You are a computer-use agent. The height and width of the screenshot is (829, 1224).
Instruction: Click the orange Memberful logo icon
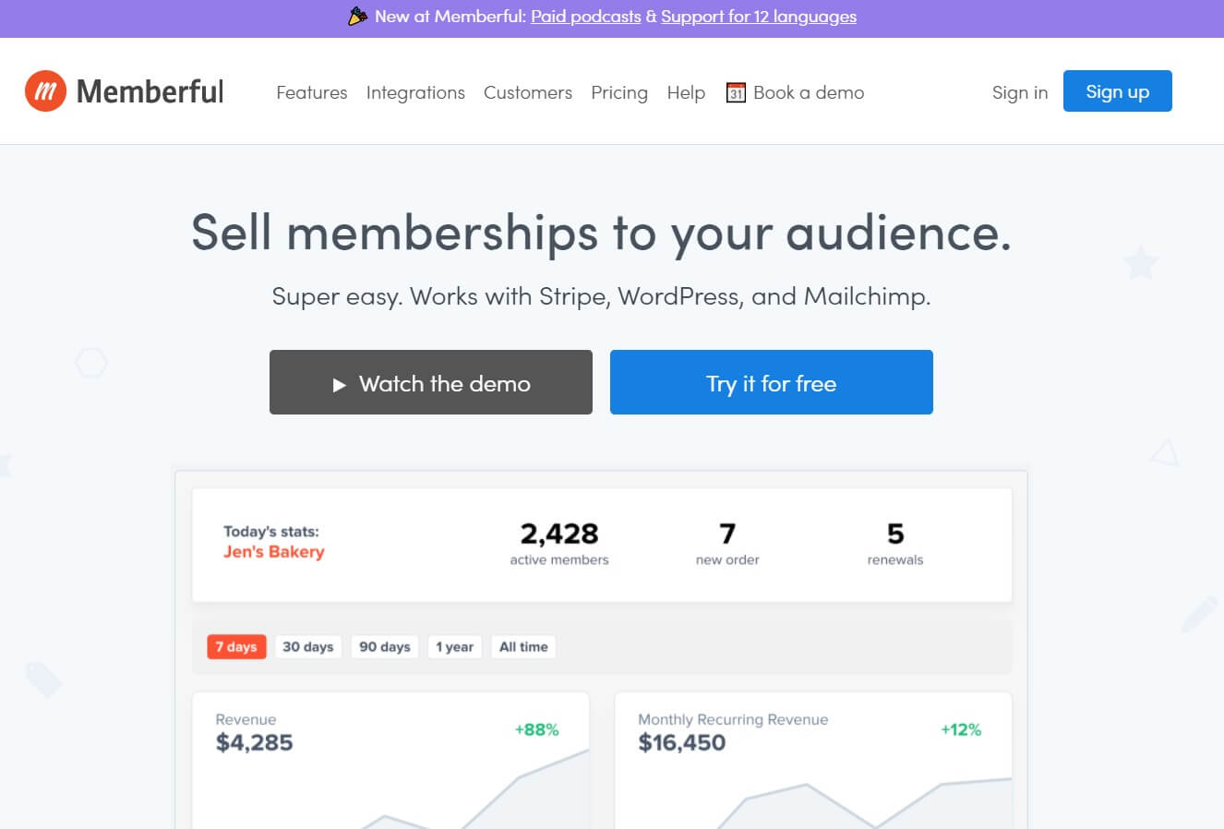pyautogui.click(x=45, y=91)
